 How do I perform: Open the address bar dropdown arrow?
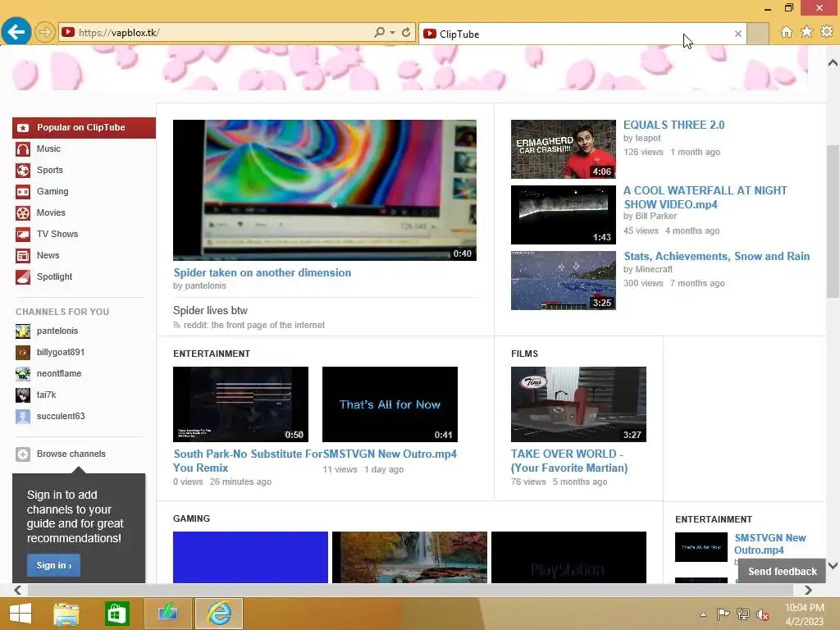click(x=393, y=33)
